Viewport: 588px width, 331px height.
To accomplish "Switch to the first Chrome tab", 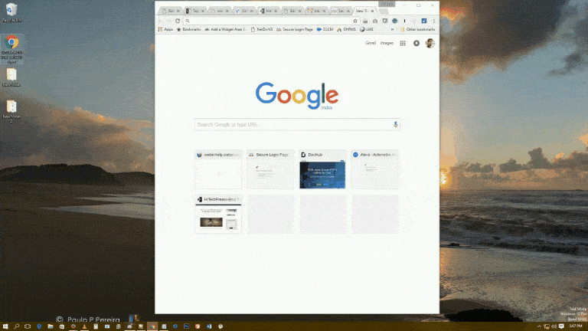I will [x=171, y=11].
